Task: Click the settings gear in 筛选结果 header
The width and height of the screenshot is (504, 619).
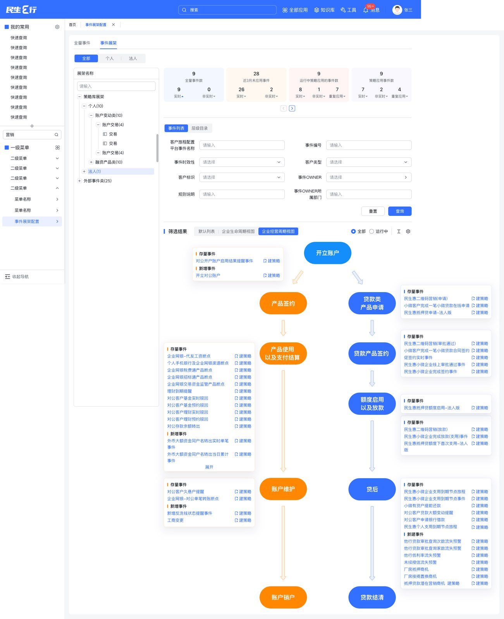Action: pyautogui.click(x=408, y=231)
